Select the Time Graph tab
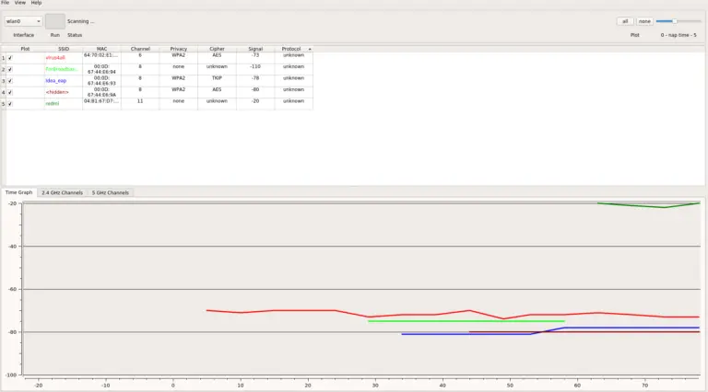The height and width of the screenshot is (392, 708). pyautogui.click(x=18, y=192)
